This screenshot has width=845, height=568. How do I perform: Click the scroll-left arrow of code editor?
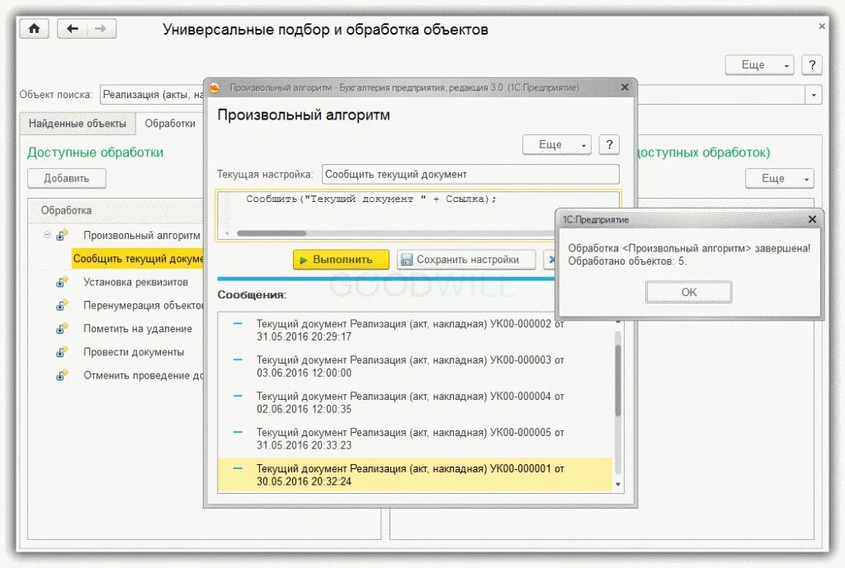click(227, 233)
